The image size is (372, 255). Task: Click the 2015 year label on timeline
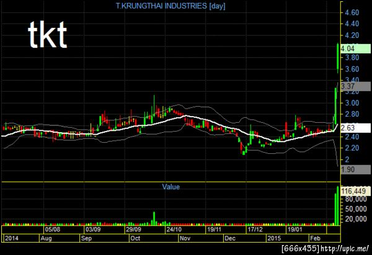(x=274, y=238)
